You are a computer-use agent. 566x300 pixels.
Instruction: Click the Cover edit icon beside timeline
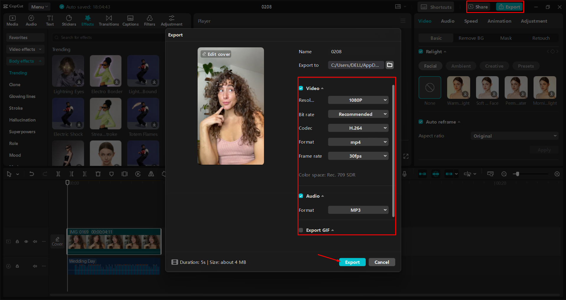click(57, 241)
